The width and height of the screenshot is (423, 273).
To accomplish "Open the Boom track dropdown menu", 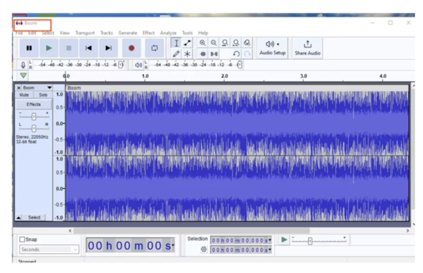I will [x=50, y=88].
